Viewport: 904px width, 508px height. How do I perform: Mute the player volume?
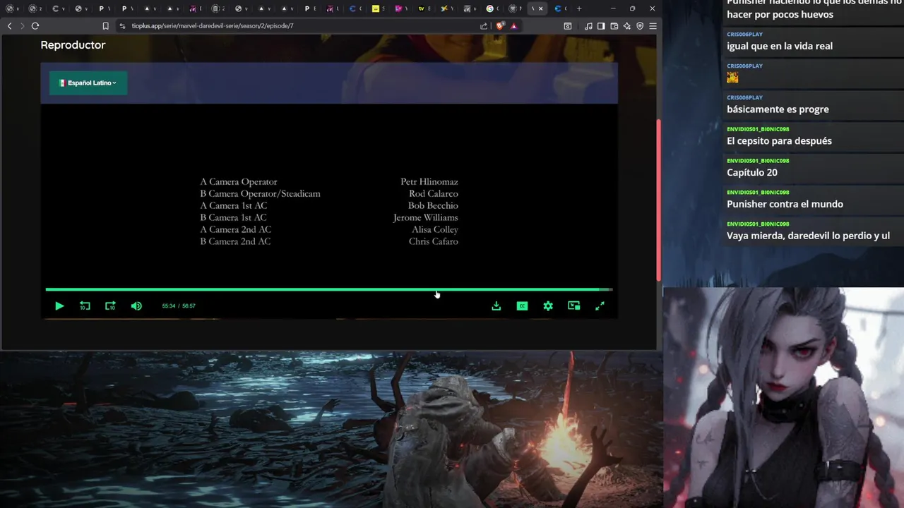click(136, 306)
